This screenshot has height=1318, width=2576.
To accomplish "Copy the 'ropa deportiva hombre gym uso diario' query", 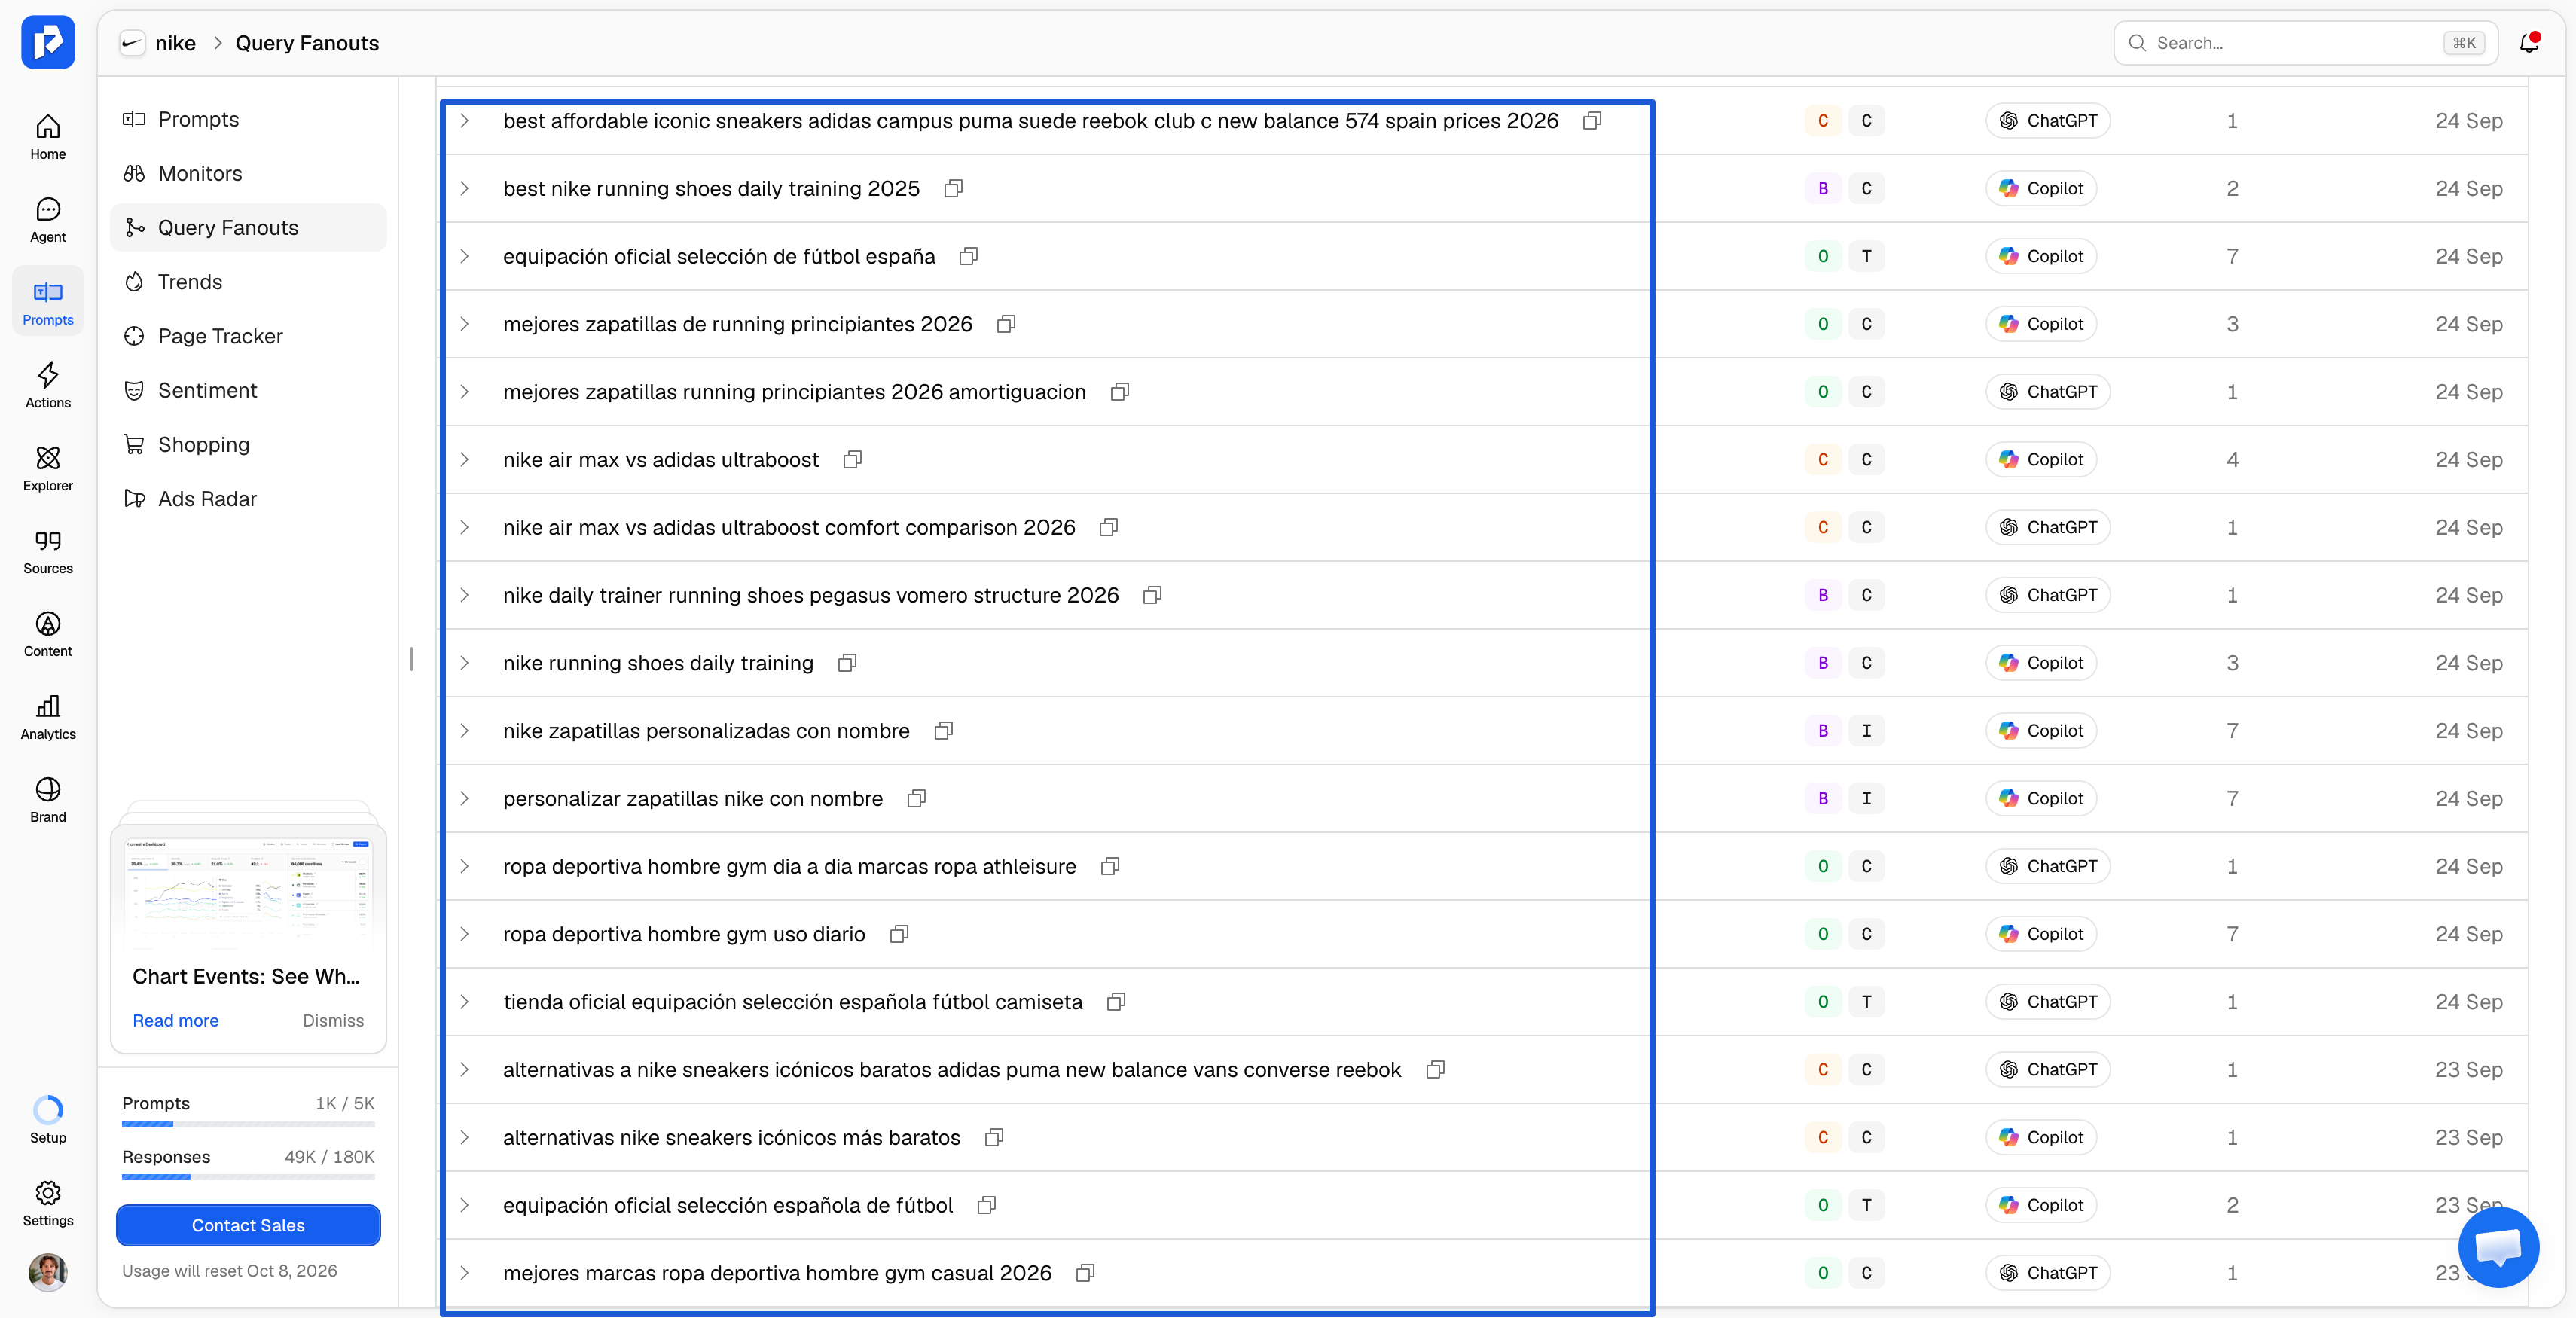I will point(899,934).
